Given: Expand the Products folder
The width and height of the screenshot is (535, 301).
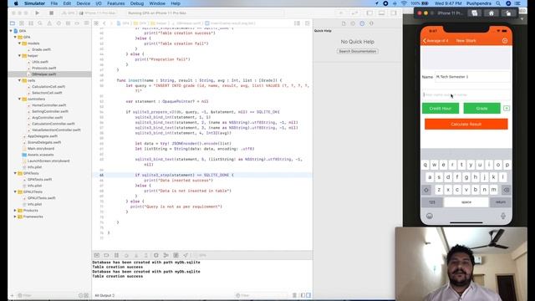Looking at the screenshot, I should [x=15, y=210].
